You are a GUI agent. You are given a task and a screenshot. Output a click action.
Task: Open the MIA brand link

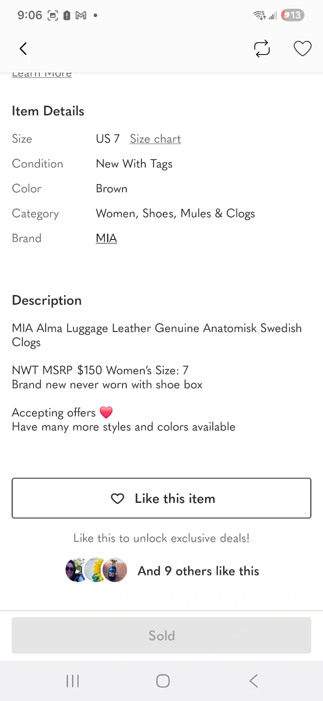106,238
